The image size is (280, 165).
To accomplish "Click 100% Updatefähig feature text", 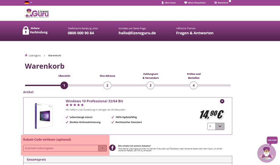I will [x=126, y=117].
